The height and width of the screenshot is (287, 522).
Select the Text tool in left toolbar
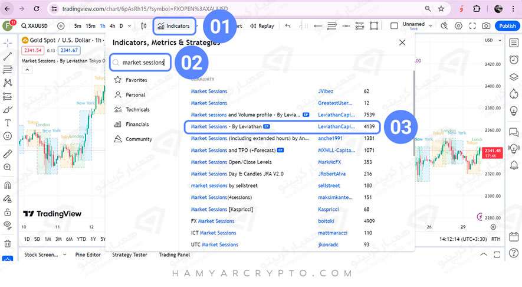(8, 123)
